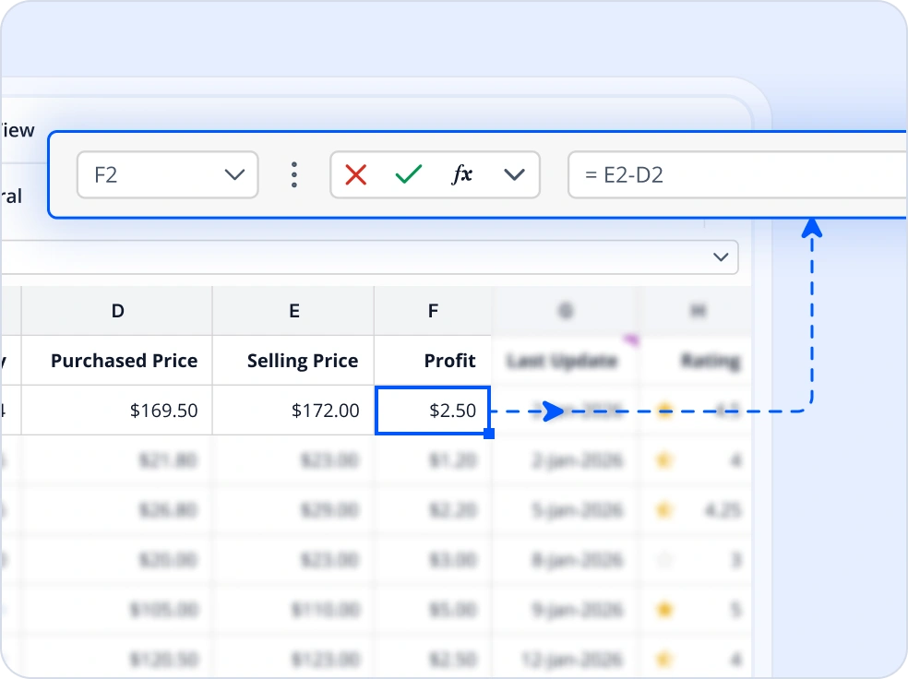Click the Purchased Price column header
The width and height of the screenshot is (908, 679).
tap(124, 361)
